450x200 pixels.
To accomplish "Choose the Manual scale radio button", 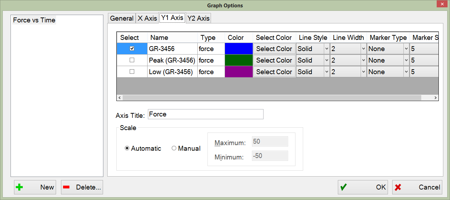I will 174,149.
